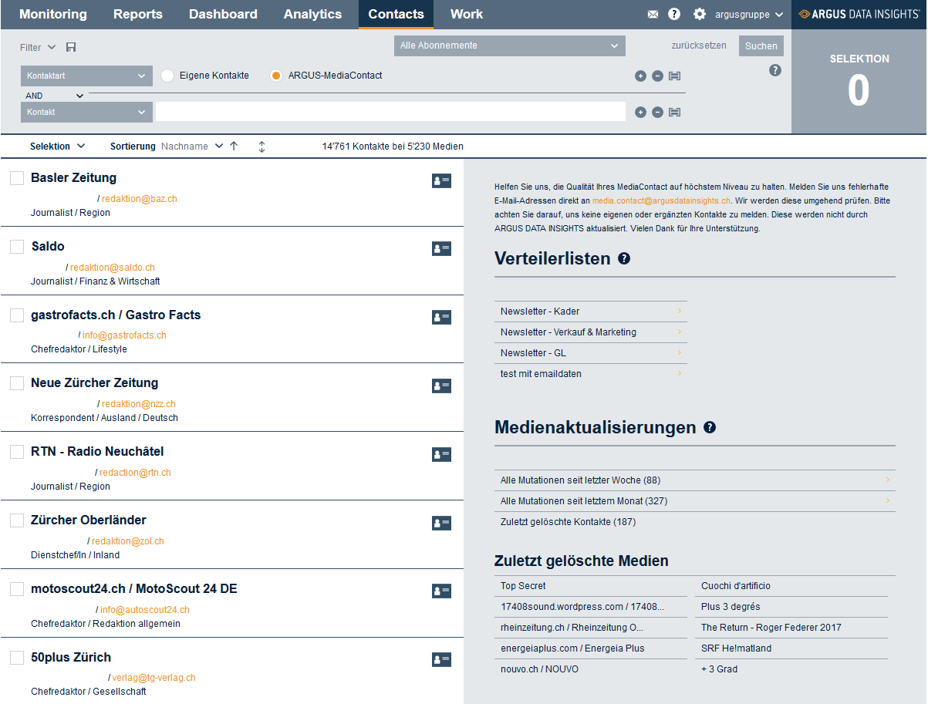Image resolution: width=928 pixels, height=704 pixels.
Task: Click the Suchen button
Action: click(x=761, y=45)
